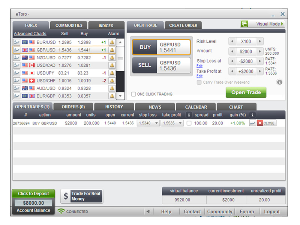Decrease Take Profit with left arrow
The image size is (300, 225).
232,71
